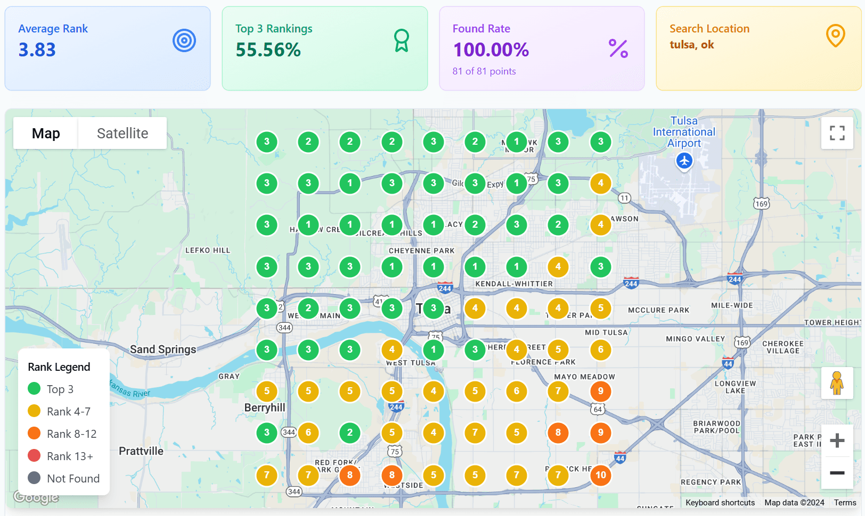The image size is (865, 516).
Task: Click the Street View pegman icon
Action: [x=837, y=383]
